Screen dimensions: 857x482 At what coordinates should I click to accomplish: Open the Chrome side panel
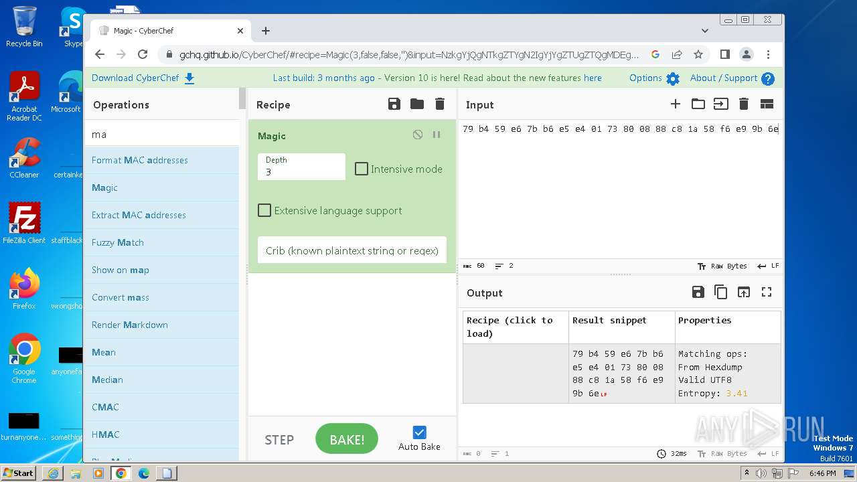[725, 55]
